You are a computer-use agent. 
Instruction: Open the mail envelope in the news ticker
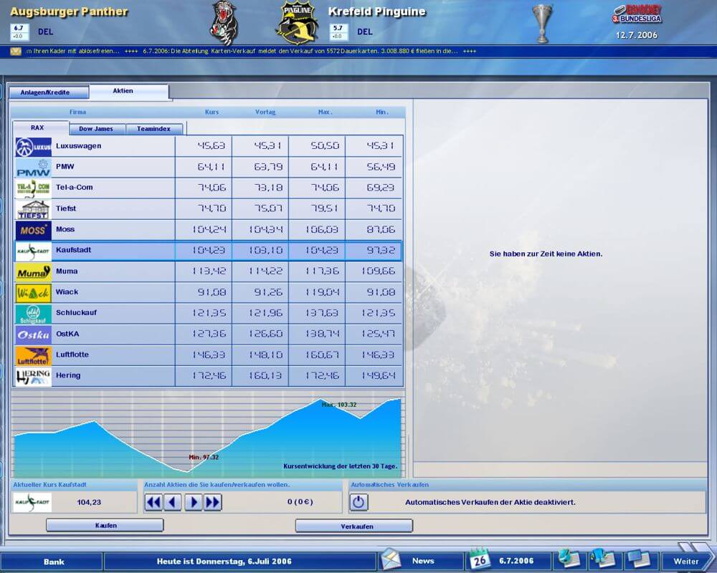coord(16,51)
